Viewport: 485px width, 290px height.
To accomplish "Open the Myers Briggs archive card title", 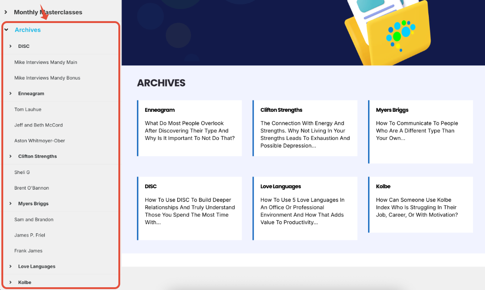I will pyautogui.click(x=392, y=110).
